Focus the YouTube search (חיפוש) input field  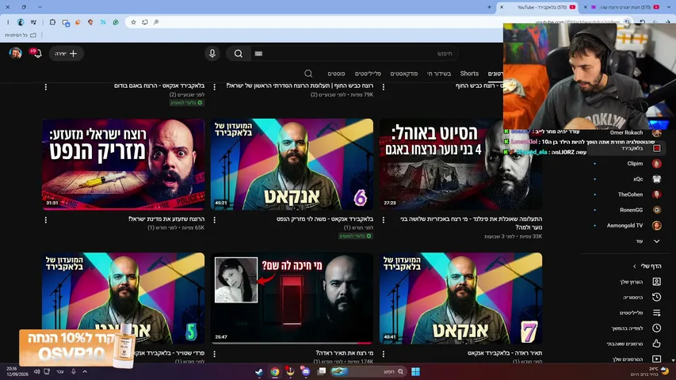point(353,53)
